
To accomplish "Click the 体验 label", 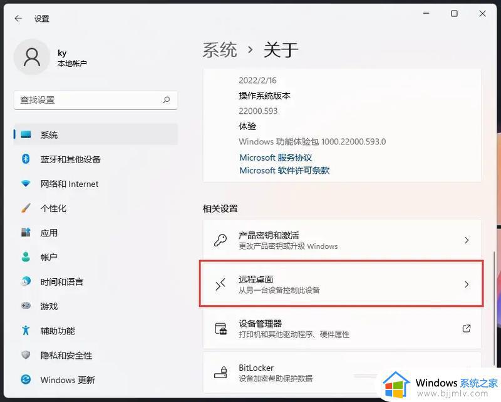I will [247, 126].
